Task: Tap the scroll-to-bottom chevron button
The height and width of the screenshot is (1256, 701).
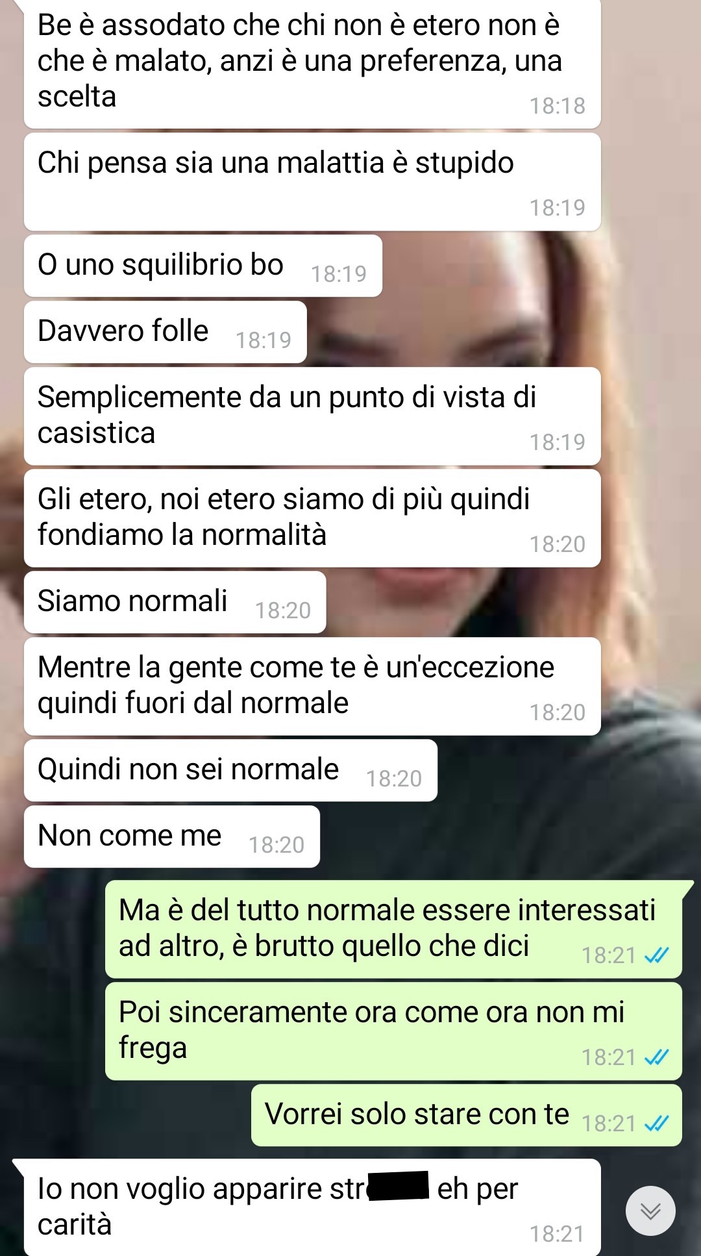Action: (x=650, y=1211)
